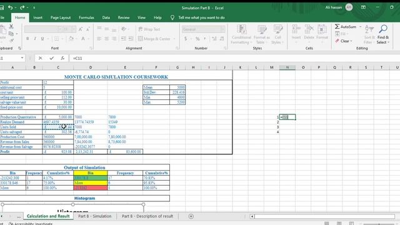Click the Decrease Indent icon
The height and width of the screenshot is (225, 400).
[x=124, y=39]
